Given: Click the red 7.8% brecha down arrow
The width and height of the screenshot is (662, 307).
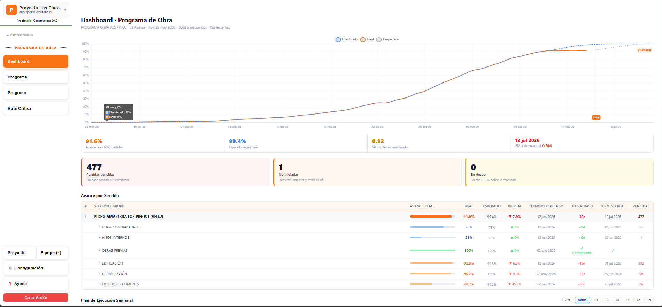Looking at the screenshot, I should [510, 217].
